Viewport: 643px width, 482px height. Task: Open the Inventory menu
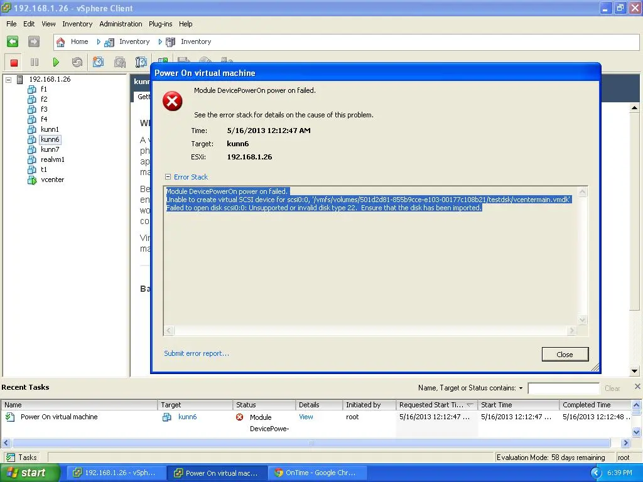[77, 24]
